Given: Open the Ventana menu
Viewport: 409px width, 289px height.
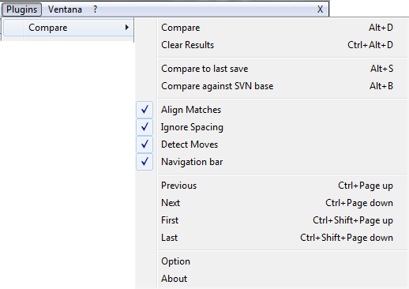Looking at the screenshot, I should pos(65,9).
